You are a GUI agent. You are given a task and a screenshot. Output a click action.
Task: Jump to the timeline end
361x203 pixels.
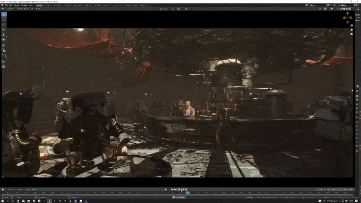tap(186, 189)
